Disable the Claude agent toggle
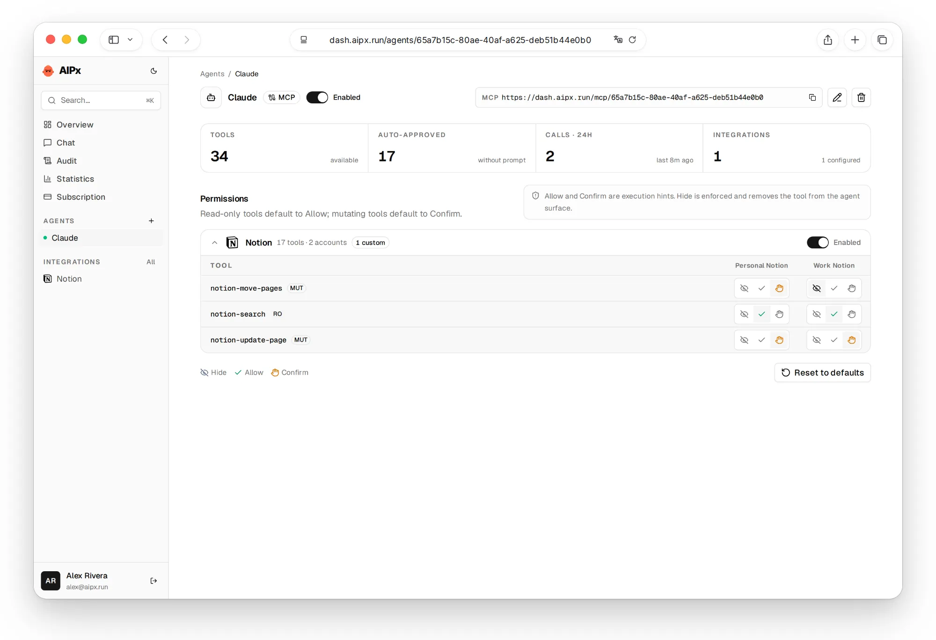 [x=317, y=97]
